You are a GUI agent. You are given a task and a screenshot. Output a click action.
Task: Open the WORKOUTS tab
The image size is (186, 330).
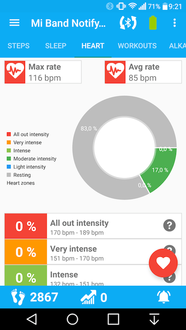coord(137,46)
